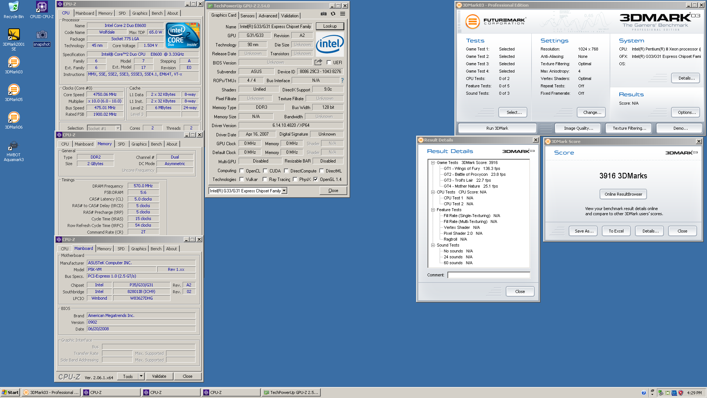Screen dimensions: 707x398
Task: Click To Excel button
Action: click(x=616, y=231)
